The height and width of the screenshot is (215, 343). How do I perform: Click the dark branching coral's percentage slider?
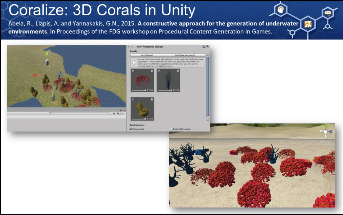(165, 90)
